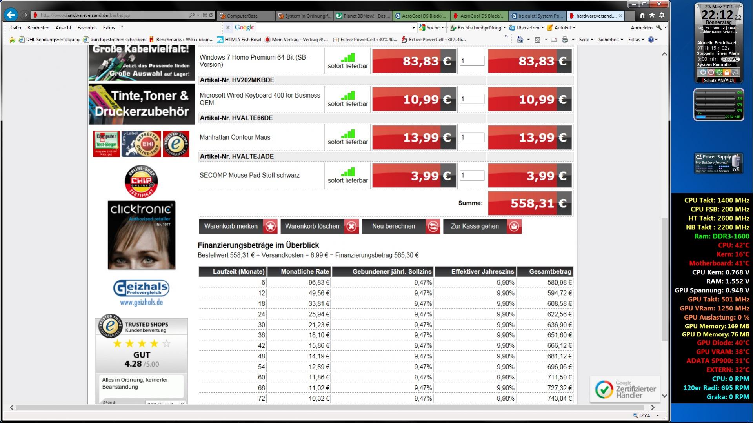This screenshot has height=423, width=753.
Task: Click the command bar home page icon
Action: (520, 40)
